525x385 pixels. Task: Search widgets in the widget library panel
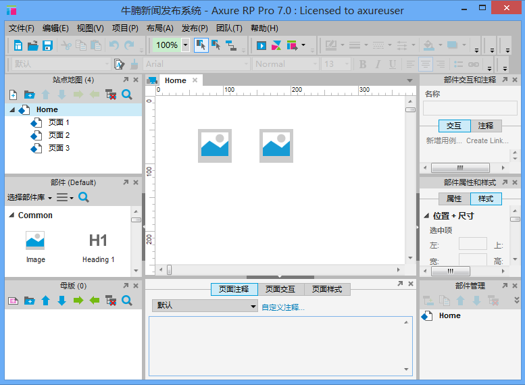point(84,197)
